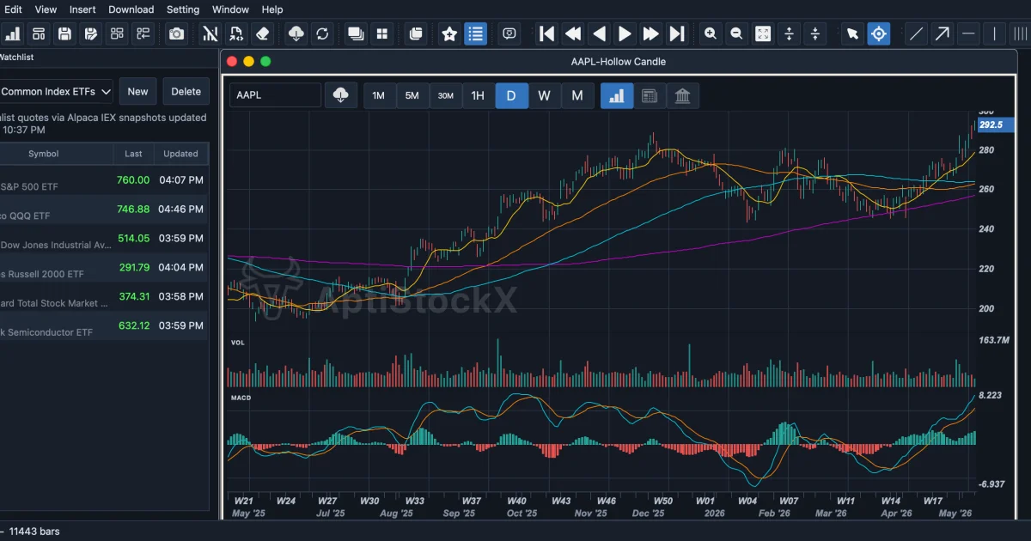Select the horizontal line drawing tool
Image resolution: width=1031 pixels, height=541 pixels.
coord(969,33)
